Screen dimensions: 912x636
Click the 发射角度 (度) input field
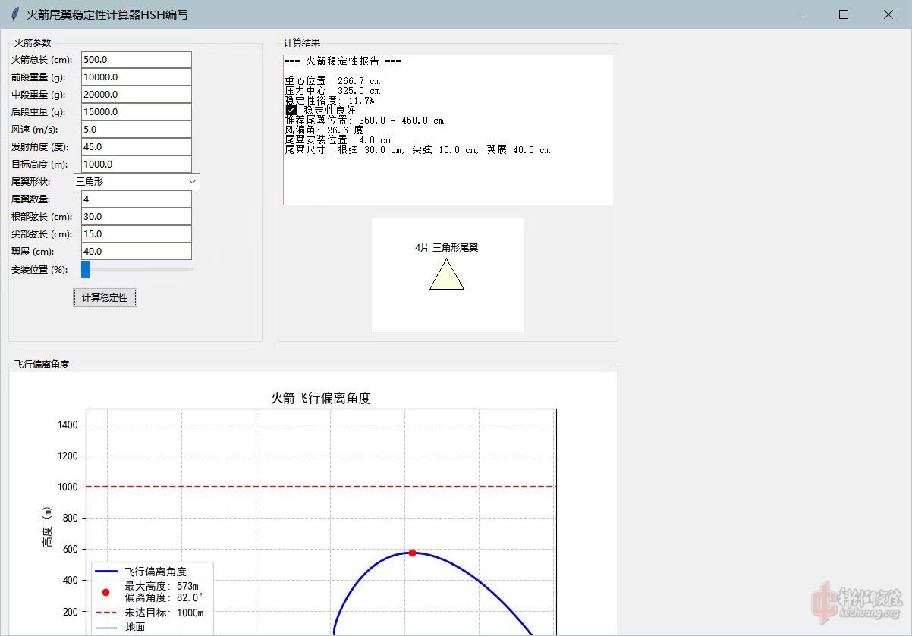[137, 147]
